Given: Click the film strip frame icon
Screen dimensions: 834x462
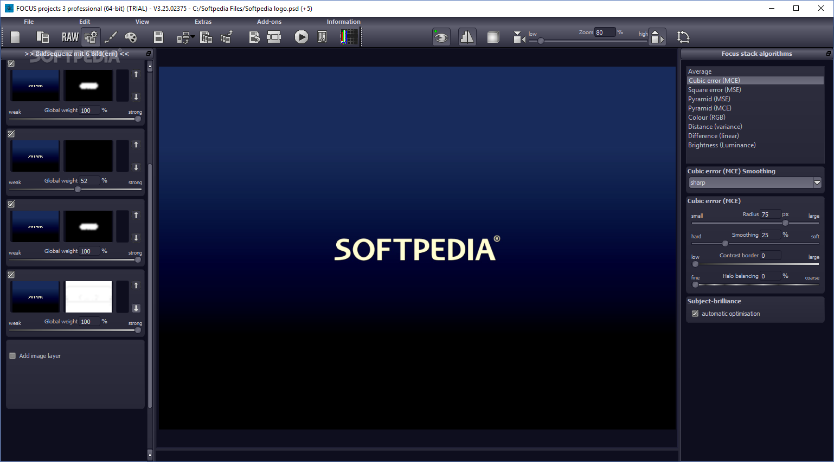Looking at the screenshot, I should click(x=274, y=37).
